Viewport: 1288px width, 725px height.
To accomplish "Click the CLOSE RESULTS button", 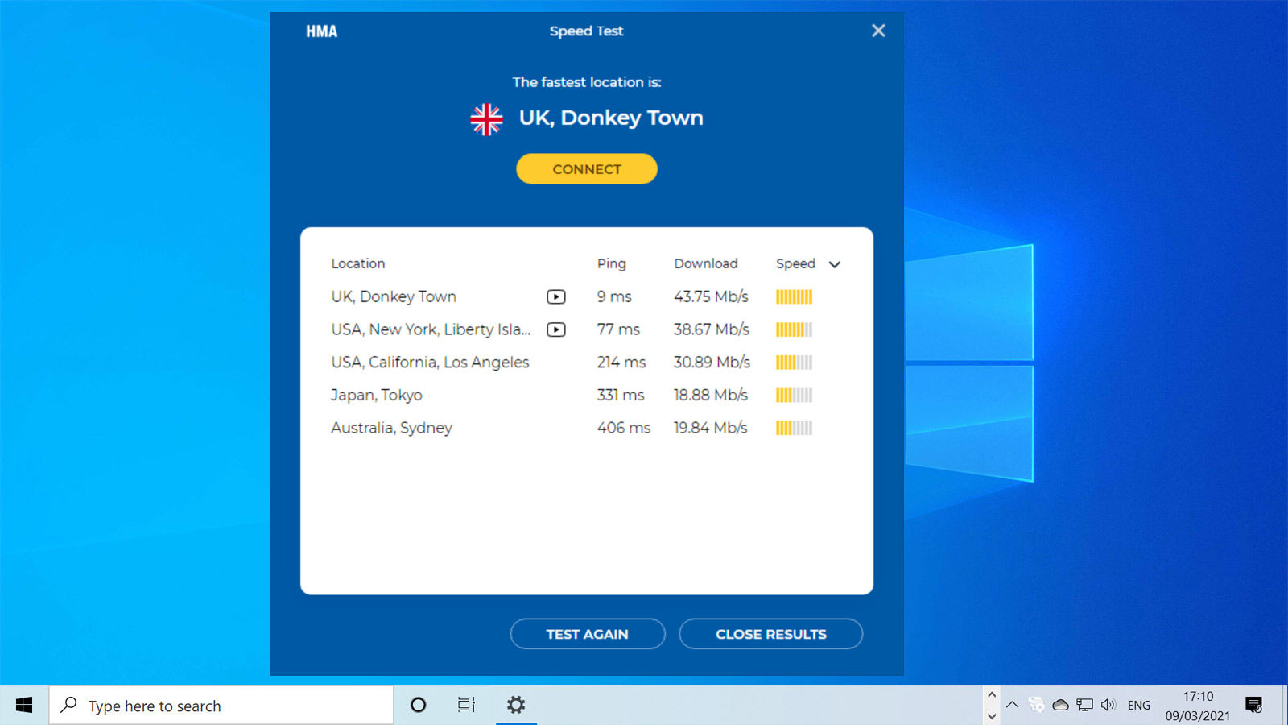I will pos(770,634).
